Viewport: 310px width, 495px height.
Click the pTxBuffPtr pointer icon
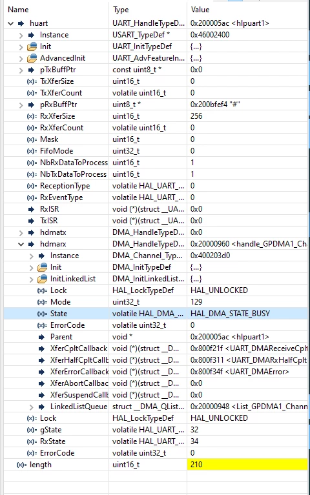click(31, 70)
